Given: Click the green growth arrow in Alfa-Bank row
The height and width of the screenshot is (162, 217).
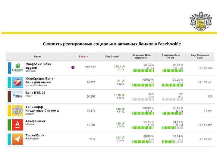Looking at the screenshot, I should click(123, 123).
